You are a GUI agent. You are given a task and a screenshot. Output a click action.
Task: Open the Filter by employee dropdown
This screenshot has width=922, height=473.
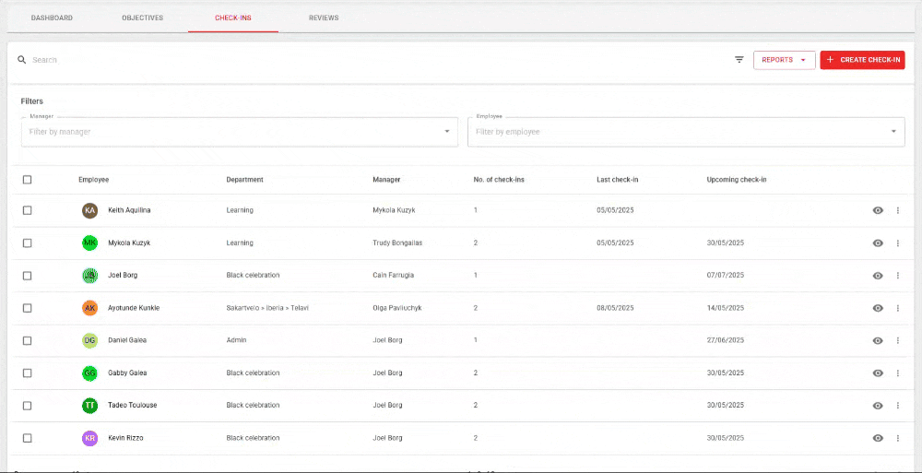[686, 132]
